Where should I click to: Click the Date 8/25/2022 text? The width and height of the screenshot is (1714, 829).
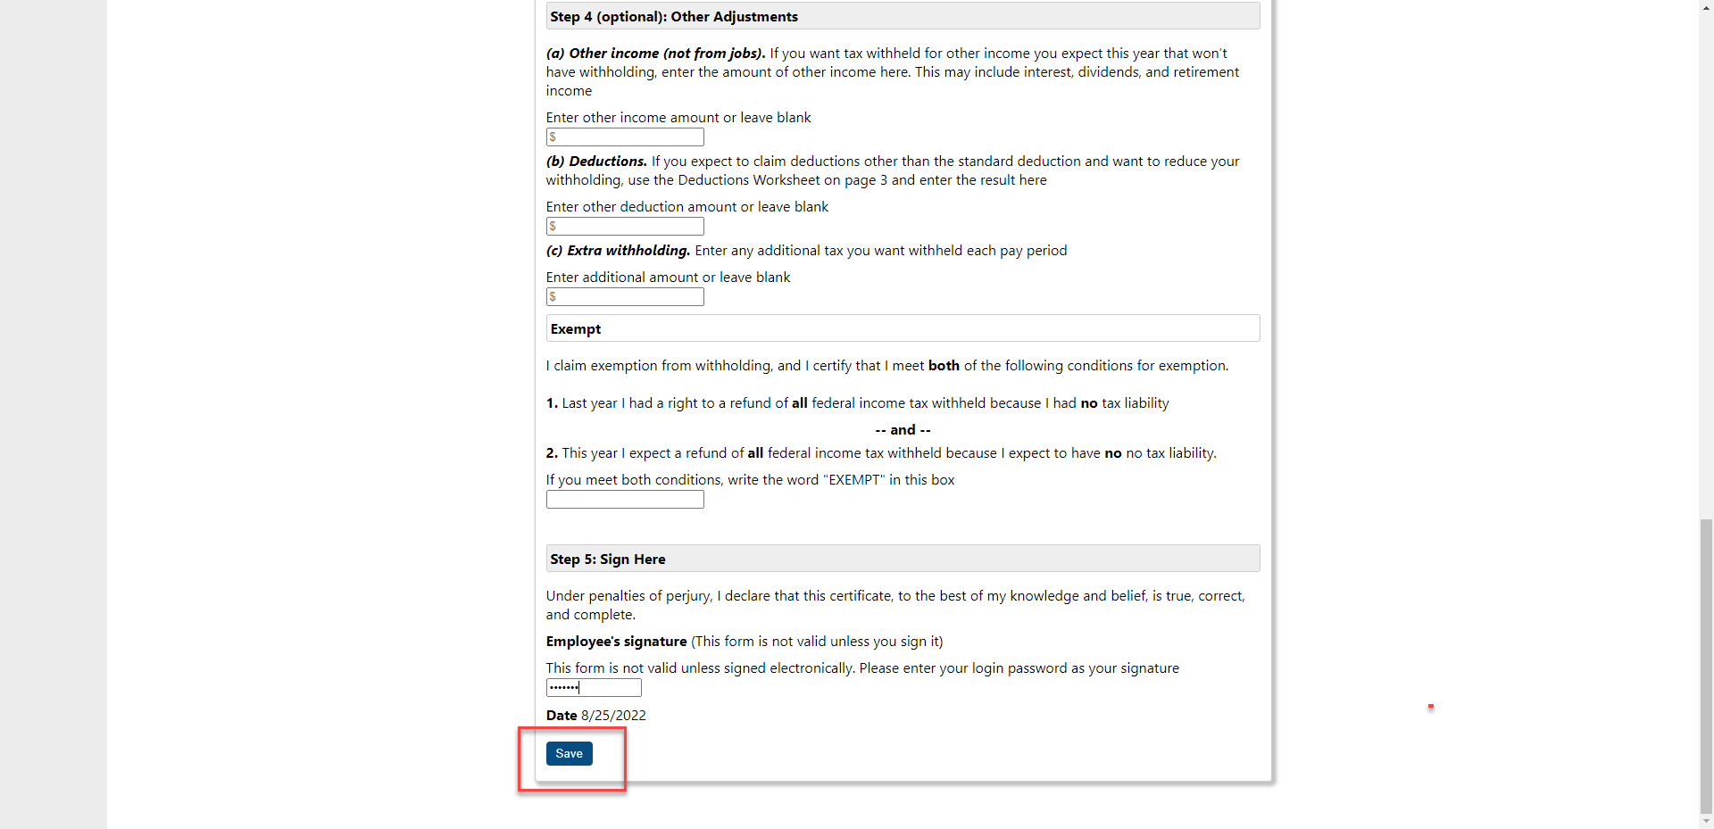(x=595, y=715)
